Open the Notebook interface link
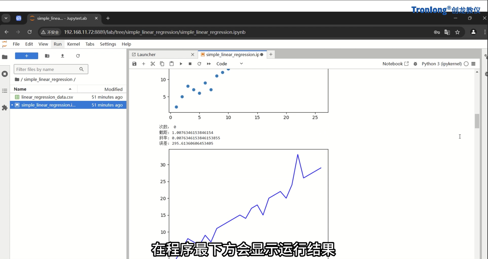 pyautogui.click(x=396, y=64)
